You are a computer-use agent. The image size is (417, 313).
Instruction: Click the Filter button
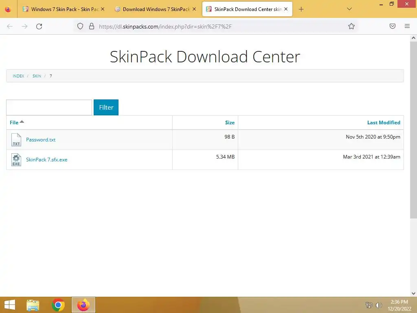tap(106, 107)
